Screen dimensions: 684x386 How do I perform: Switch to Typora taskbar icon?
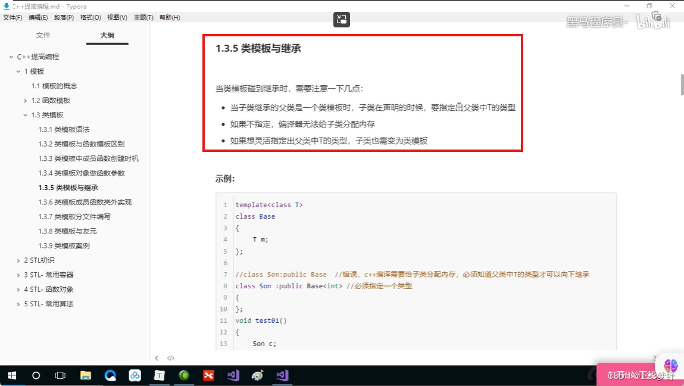coord(159,375)
